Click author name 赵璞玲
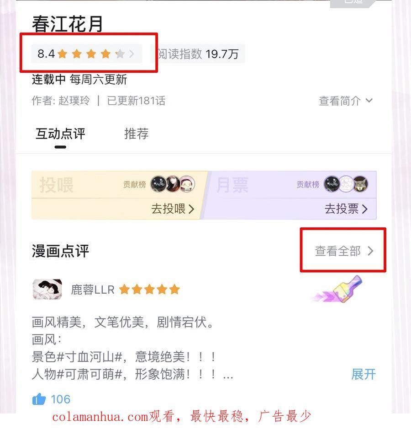 74,101
